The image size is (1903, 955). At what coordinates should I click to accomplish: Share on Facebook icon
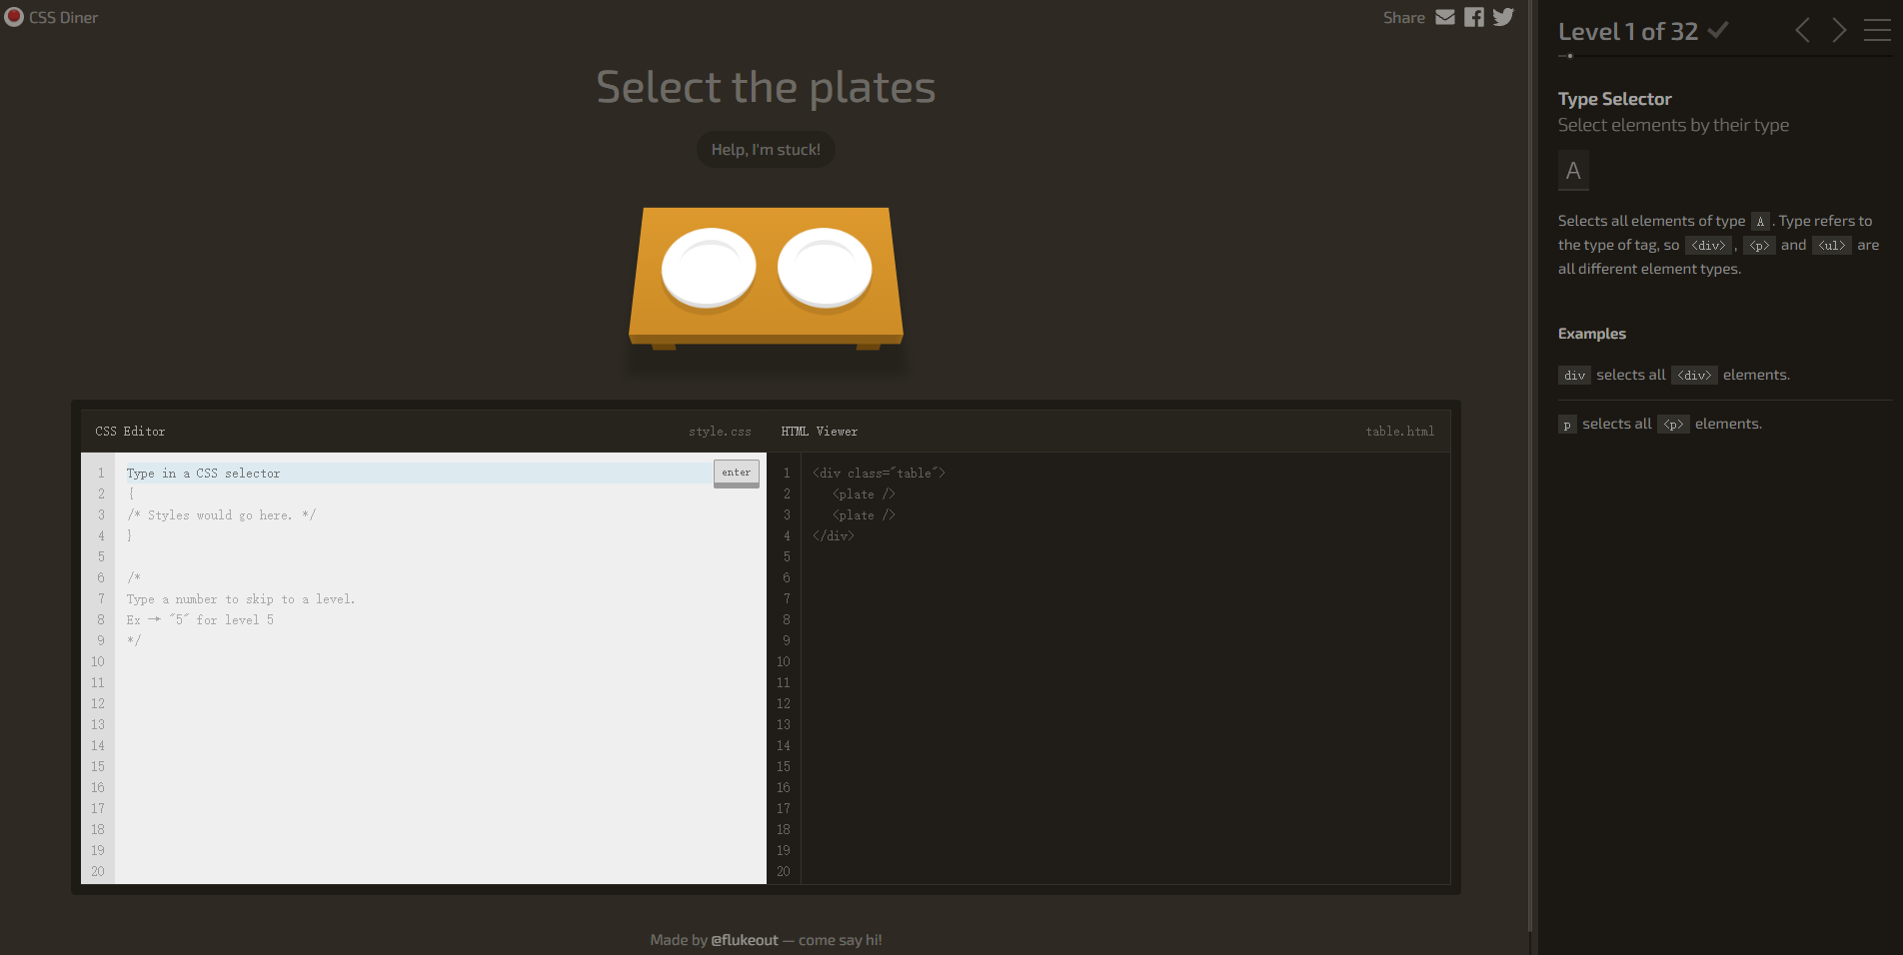pos(1474,17)
